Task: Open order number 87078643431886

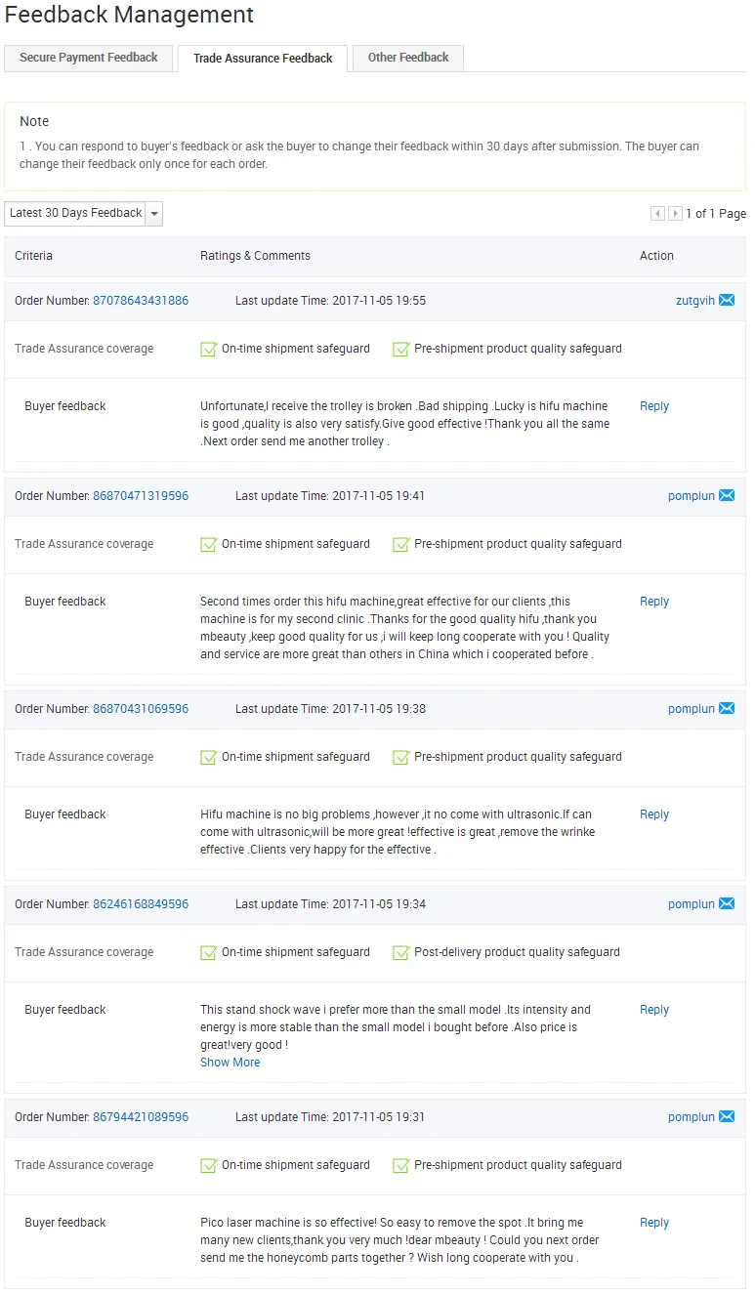Action: (x=141, y=301)
